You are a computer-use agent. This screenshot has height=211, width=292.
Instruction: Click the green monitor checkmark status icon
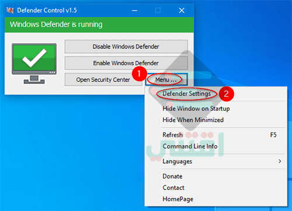34,64
